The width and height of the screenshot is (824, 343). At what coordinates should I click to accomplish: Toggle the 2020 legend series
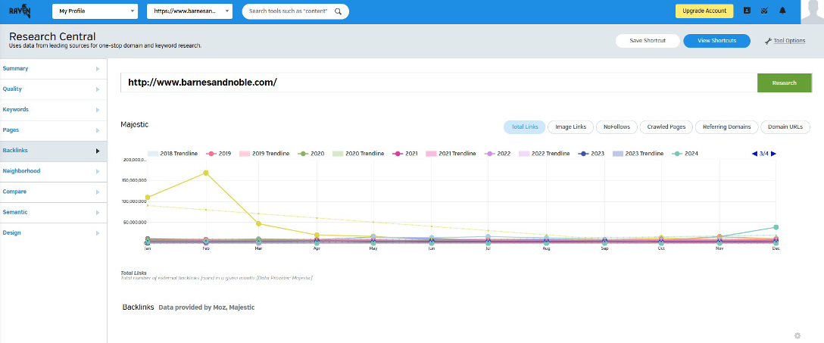click(x=310, y=154)
